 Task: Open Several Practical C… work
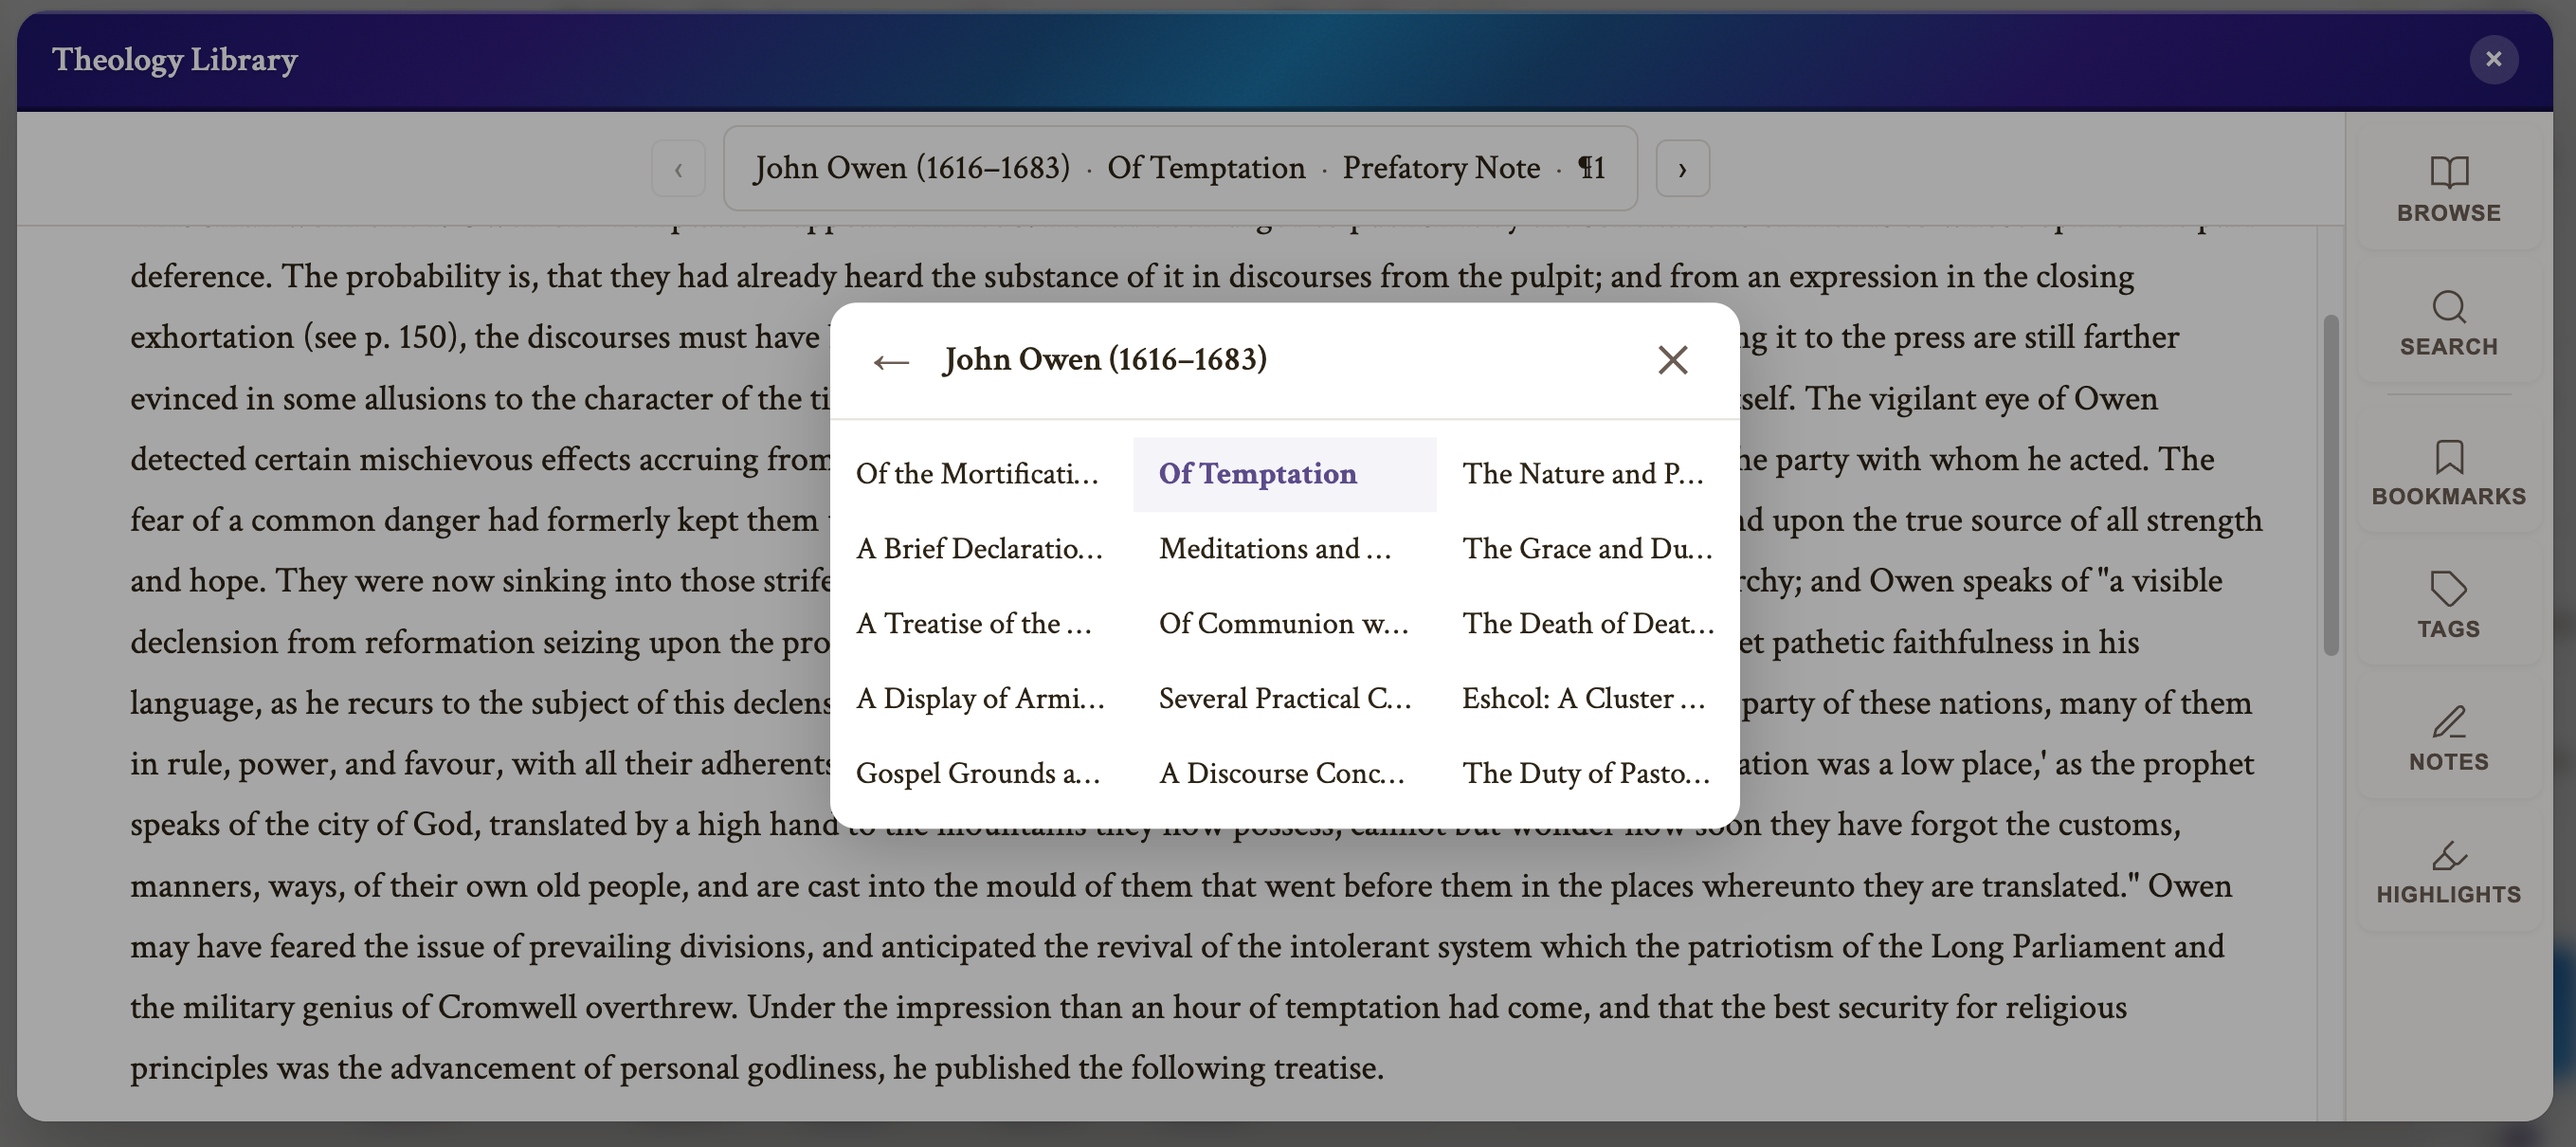click(1284, 699)
